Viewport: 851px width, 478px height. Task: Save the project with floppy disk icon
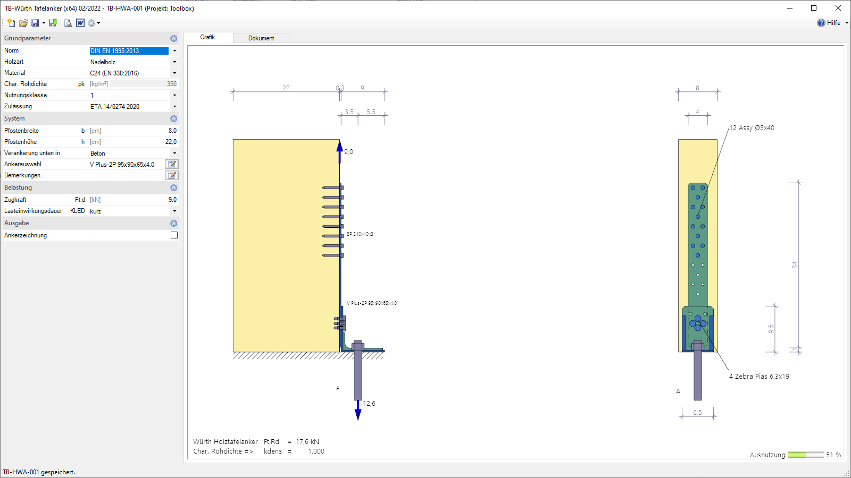[35, 23]
